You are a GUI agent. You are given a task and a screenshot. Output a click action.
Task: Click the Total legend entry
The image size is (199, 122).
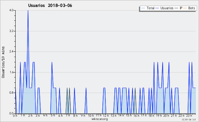point(148,8)
